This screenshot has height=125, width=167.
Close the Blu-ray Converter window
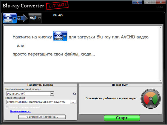coord(161,2)
